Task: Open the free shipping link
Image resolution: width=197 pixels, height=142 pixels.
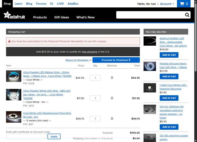Action: pyautogui.click(x=89, y=52)
